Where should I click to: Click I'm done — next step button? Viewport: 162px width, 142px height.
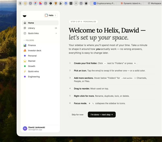102,115
